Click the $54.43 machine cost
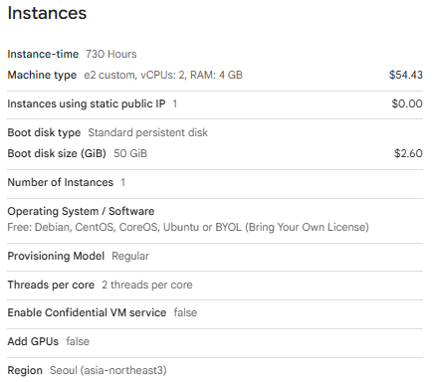The height and width of the screenshot is (382, 440). click(x=406, y=75)
